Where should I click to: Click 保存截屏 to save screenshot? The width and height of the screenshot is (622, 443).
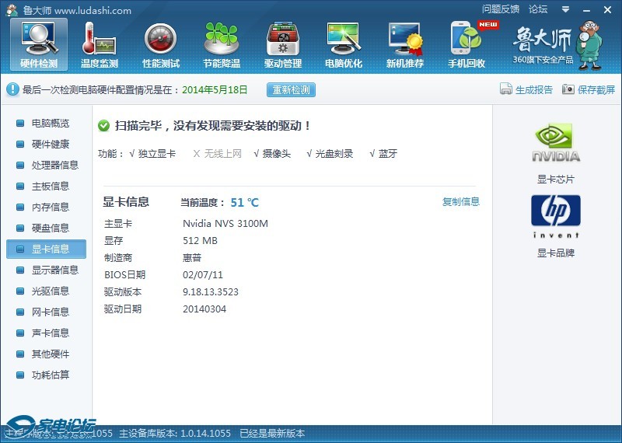[x=589, y=89]
